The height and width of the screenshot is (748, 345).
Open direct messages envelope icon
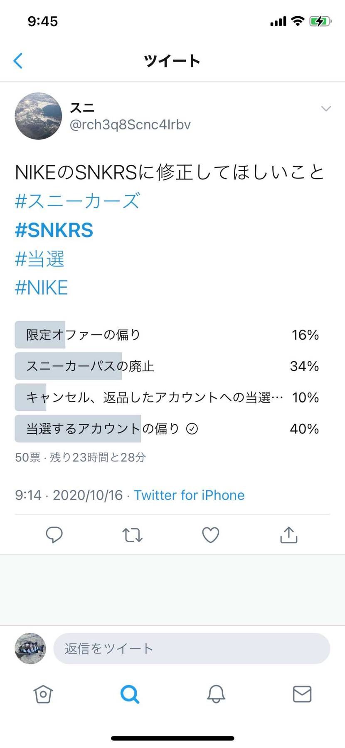point(302,694)
